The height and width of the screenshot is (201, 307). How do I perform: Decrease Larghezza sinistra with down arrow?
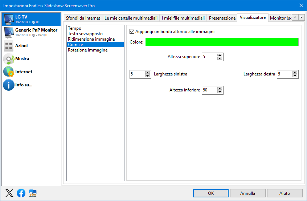tap(148, 76)
